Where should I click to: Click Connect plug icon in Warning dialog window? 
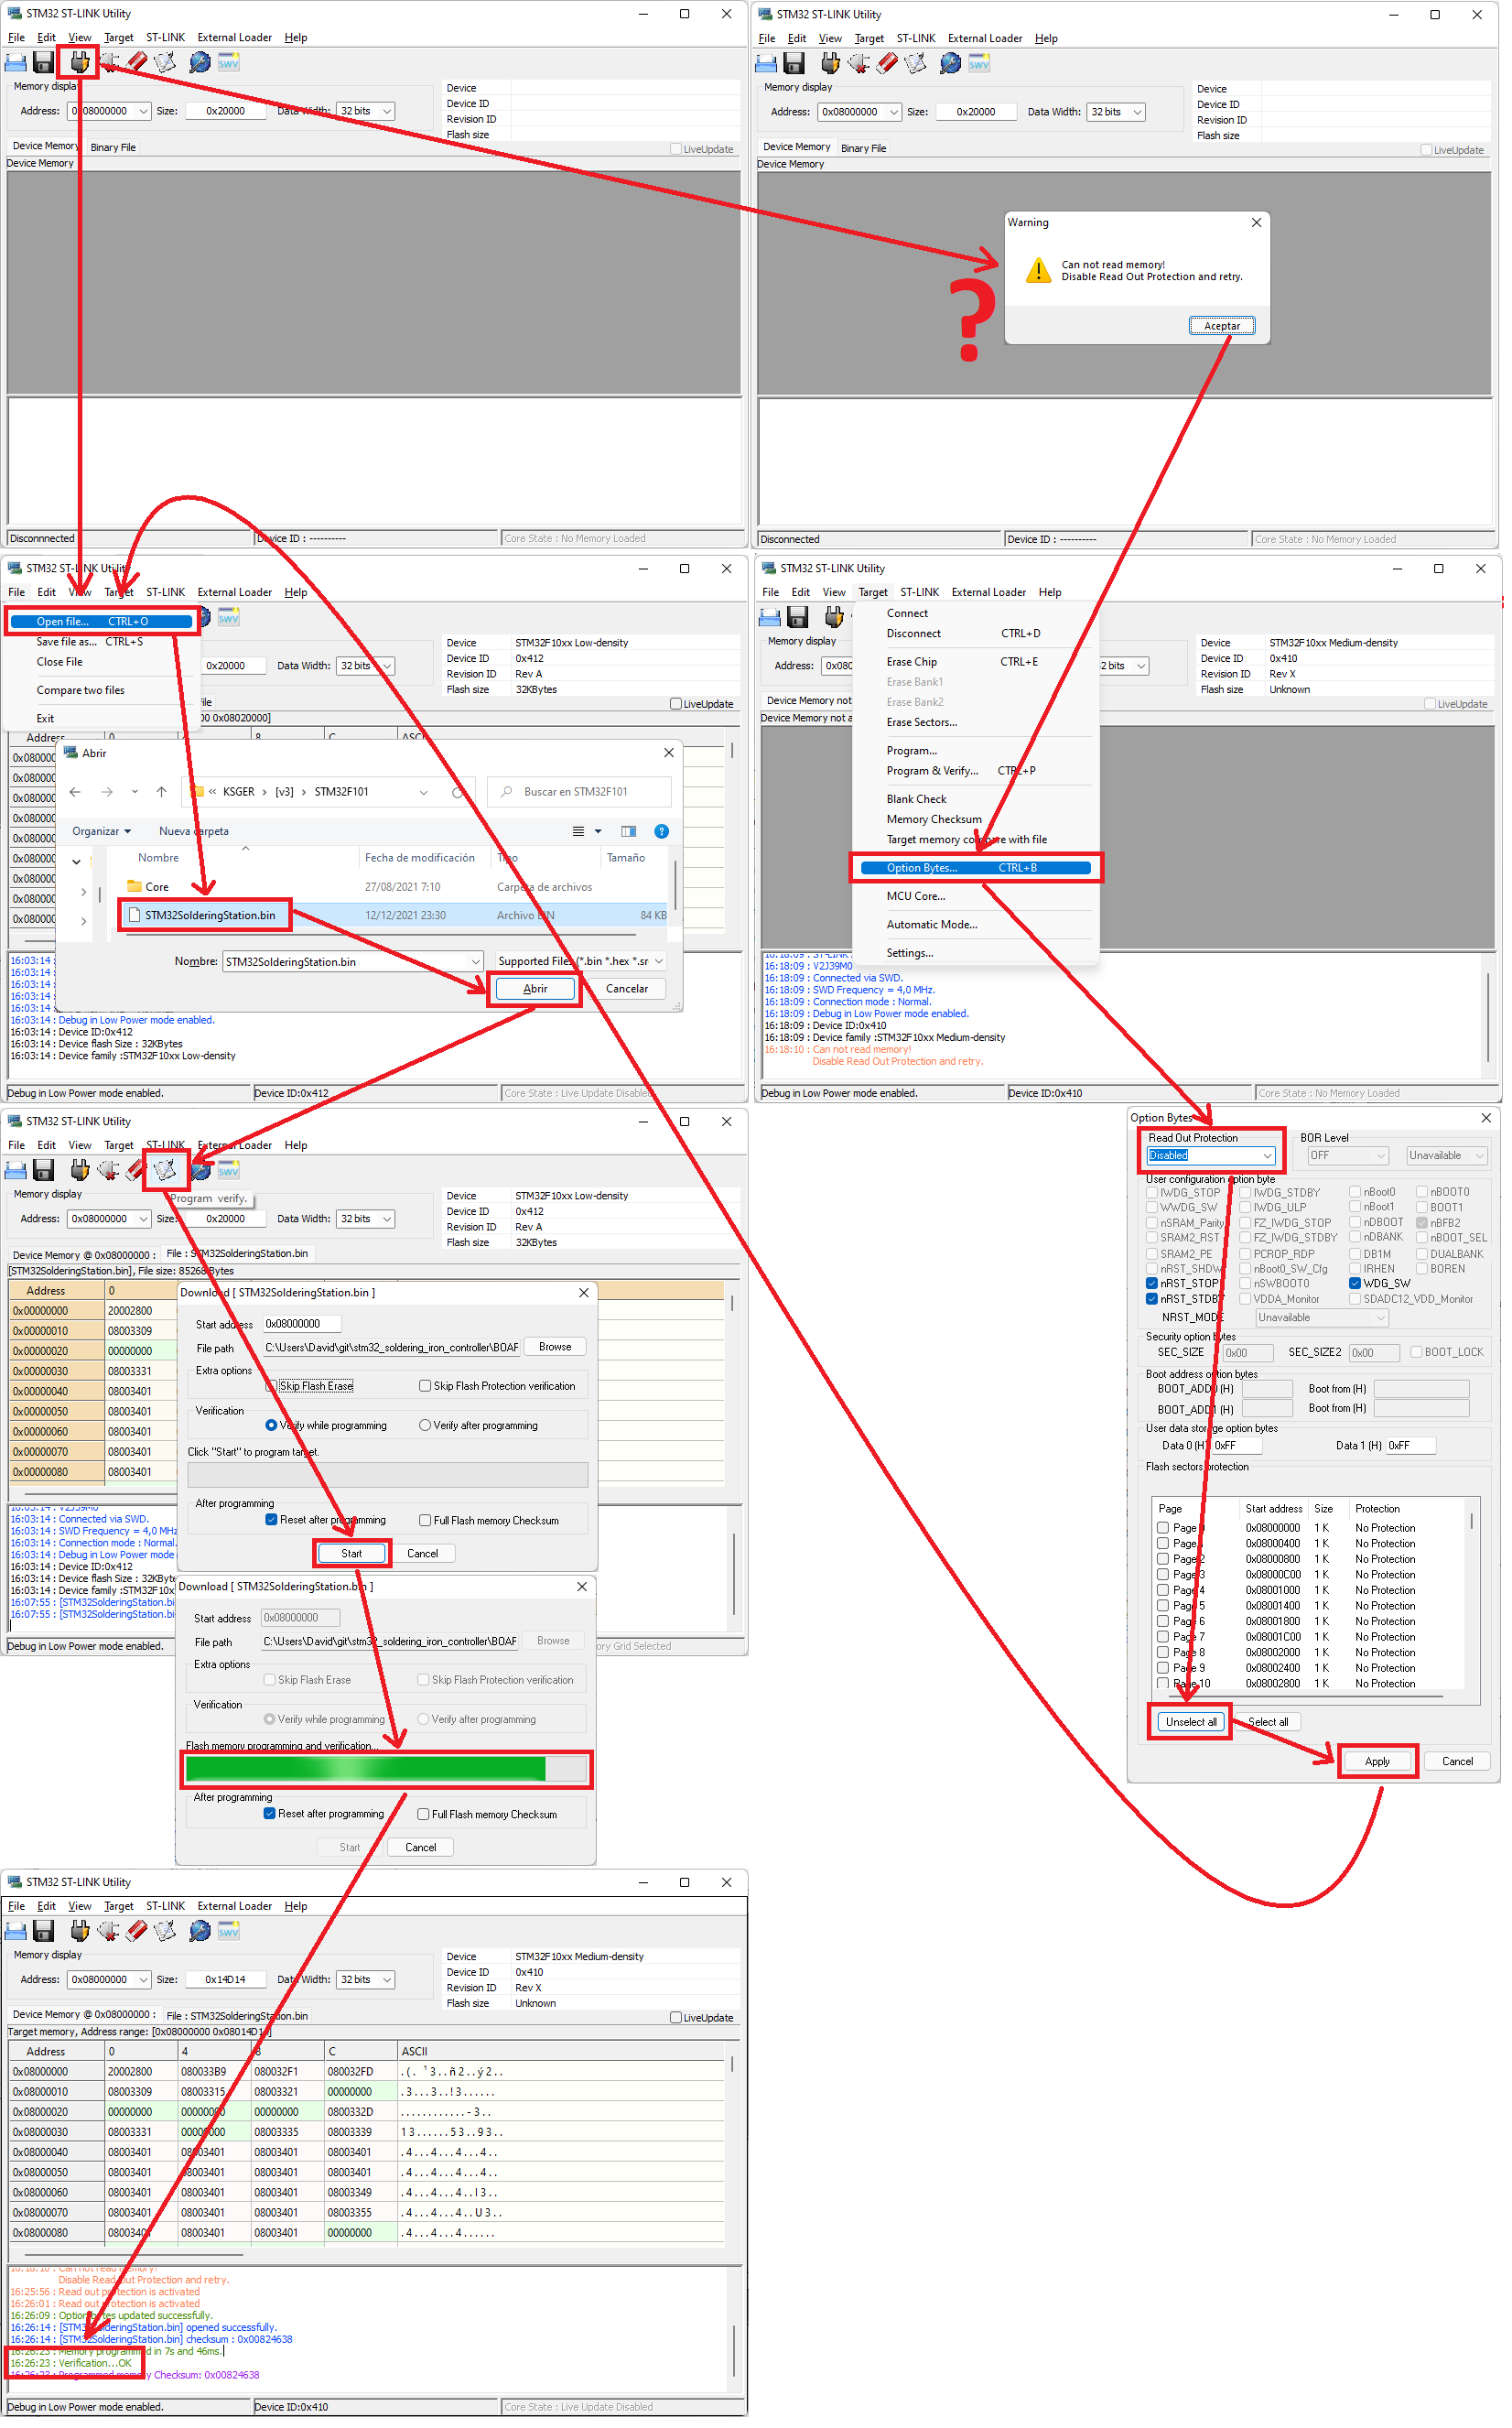[830, 64]
